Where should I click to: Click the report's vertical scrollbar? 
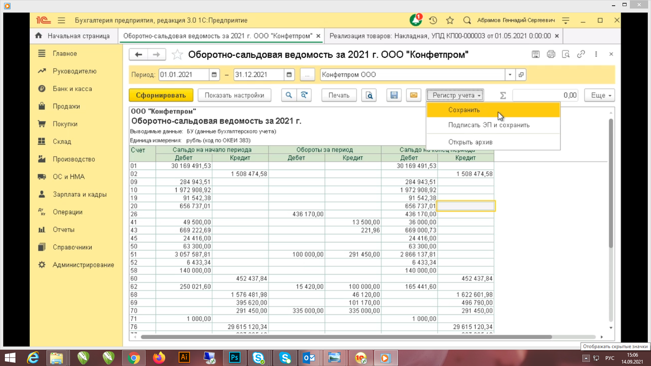[x=611, y=184]
